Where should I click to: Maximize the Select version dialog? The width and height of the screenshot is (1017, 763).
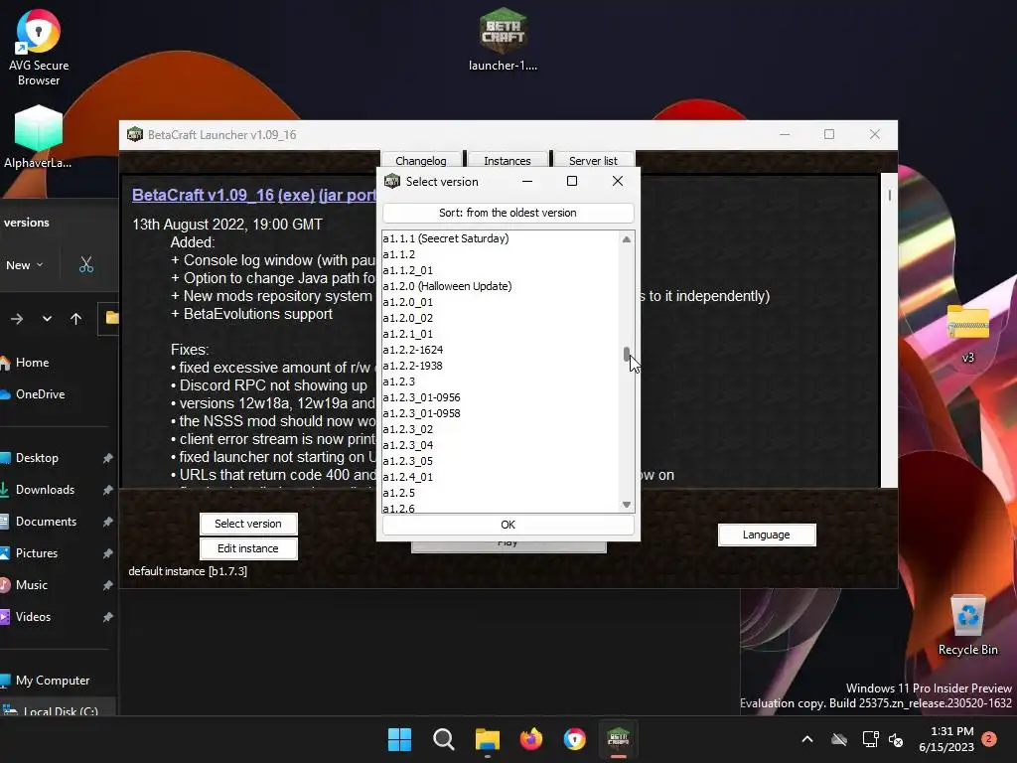pos(572,181)
